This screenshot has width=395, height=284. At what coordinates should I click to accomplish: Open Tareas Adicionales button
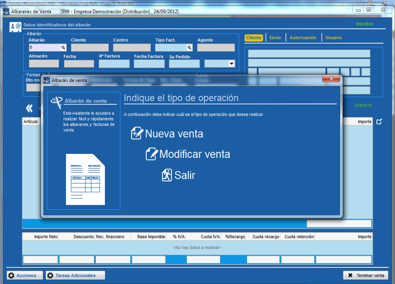tap(75, 275)
